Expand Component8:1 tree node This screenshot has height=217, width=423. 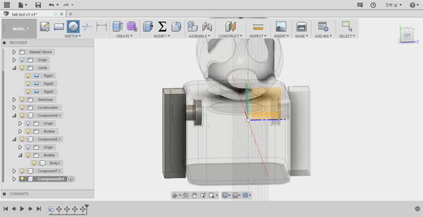[14, 179]
